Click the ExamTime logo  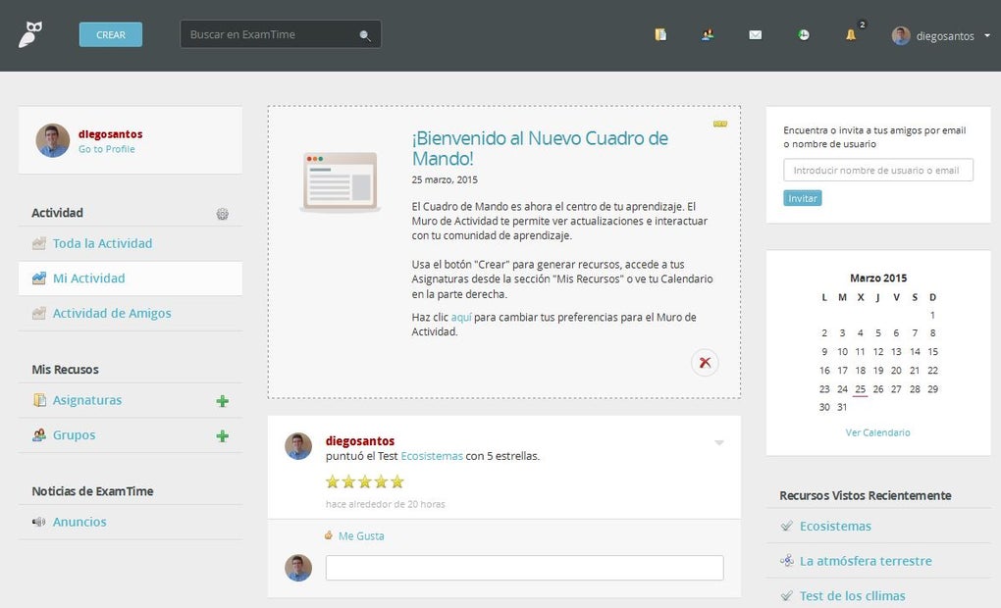tap(29, 34)
